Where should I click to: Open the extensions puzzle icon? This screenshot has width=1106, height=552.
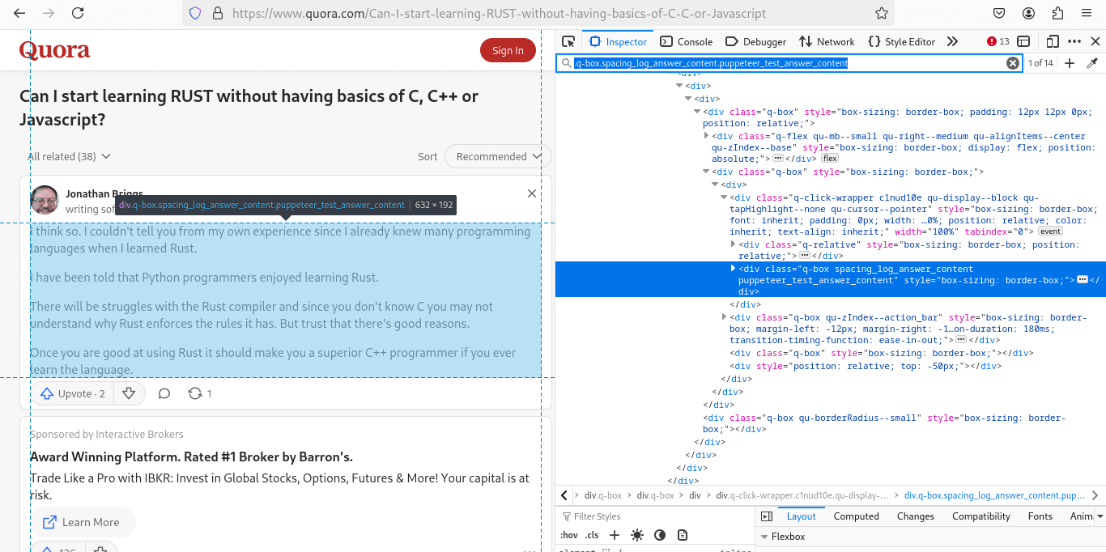coord(1057,13)
